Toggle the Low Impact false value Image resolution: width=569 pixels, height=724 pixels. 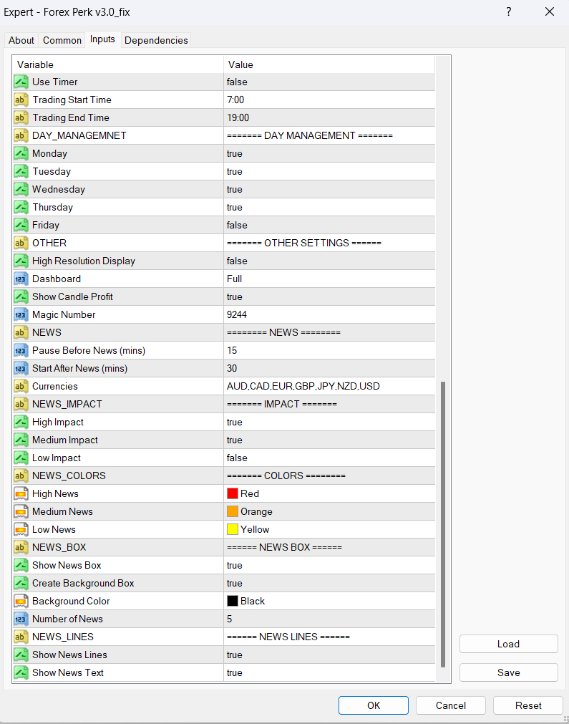click(x=237, y=458)
